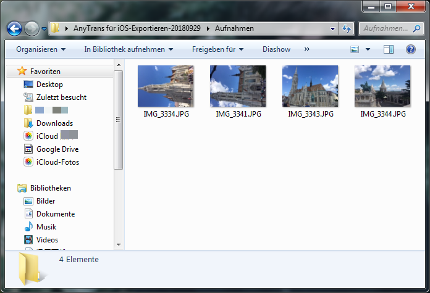
Task: Select Desktop in Favoriten list
Action: click(x=49, y=85)
